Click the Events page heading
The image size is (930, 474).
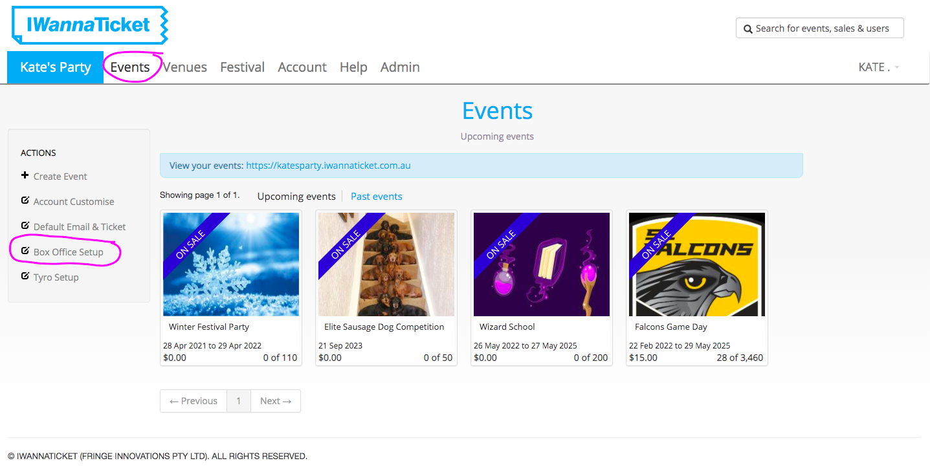497,111
